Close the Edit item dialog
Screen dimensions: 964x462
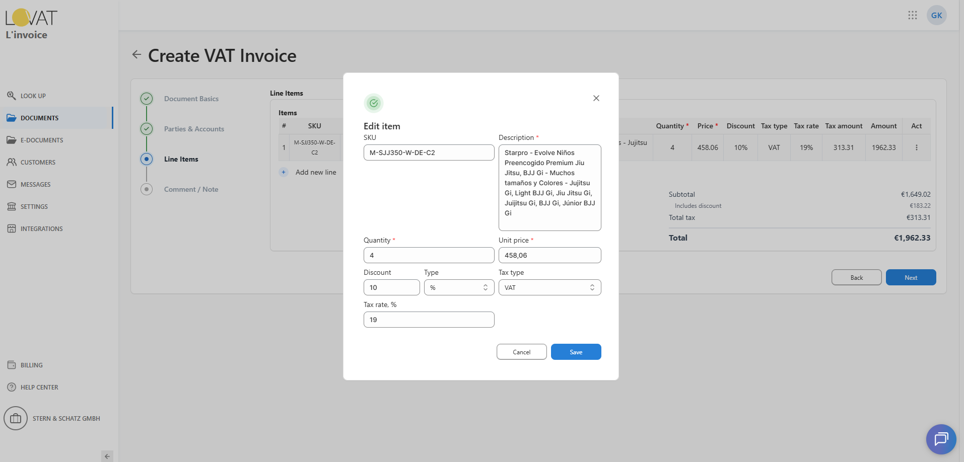click(x=596, y=98)
